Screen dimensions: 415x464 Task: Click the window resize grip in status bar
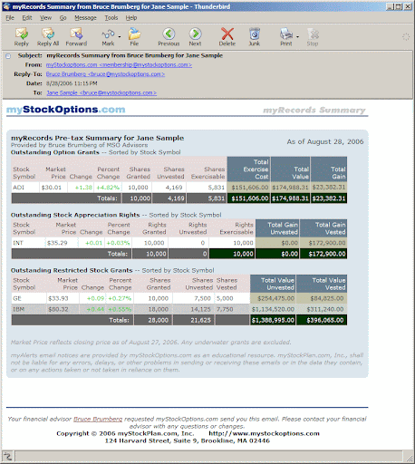click(x=409, y=458)
